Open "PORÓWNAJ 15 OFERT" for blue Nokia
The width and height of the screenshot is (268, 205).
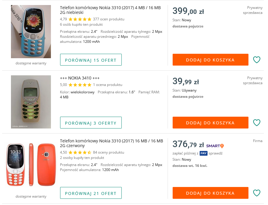[91, 60]
